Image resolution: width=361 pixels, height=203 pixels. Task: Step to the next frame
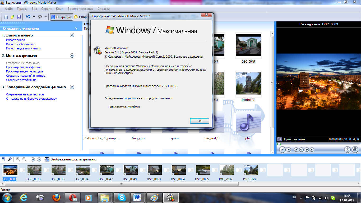tap(307, 150)
